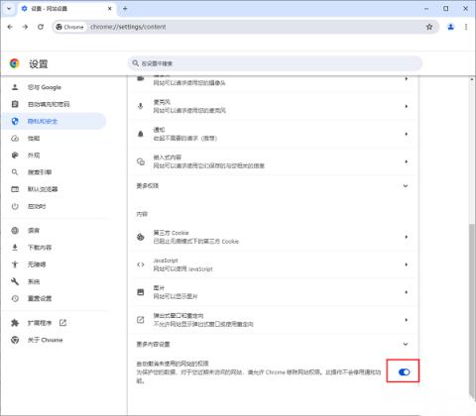Image resolution: width=476 pixels, height=416 pixels.
Task: Open 无障碍 accessibility settings
Action: (x=37, y=264)
